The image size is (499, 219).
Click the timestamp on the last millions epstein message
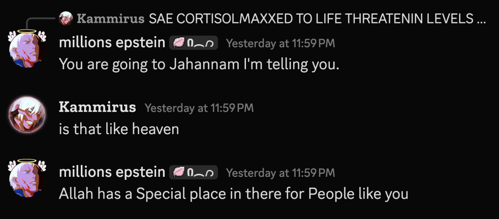280,173
